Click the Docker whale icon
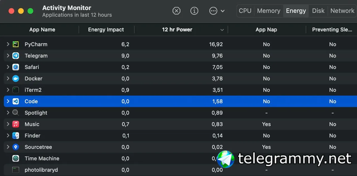The width and height of the screenshot is (357, 176). [x=16, y=79]
